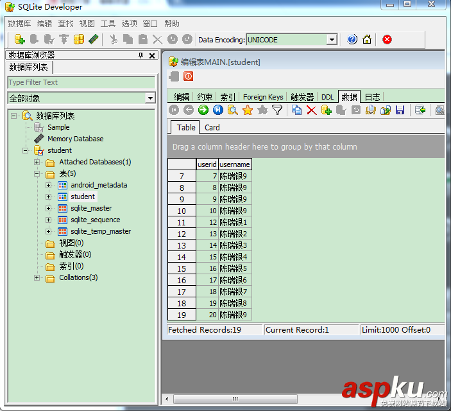This screenshot has height=411, width=451.
Task: Open the 数据库 menu
Action: (x=19, y=24)
